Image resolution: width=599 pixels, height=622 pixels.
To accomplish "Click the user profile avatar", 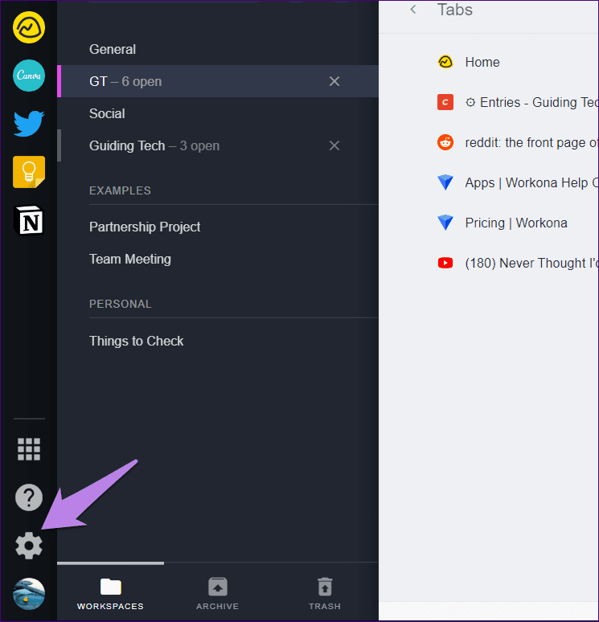I will (x=29, y=593).
